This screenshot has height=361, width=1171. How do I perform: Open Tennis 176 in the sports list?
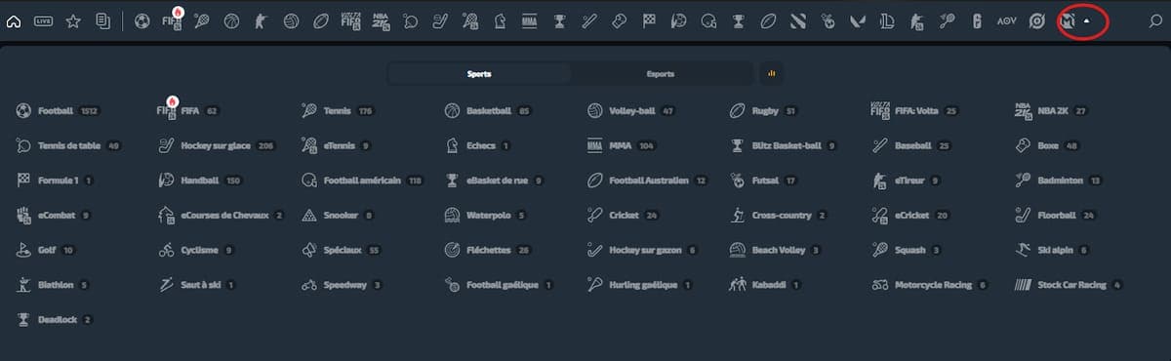point(339,111)
